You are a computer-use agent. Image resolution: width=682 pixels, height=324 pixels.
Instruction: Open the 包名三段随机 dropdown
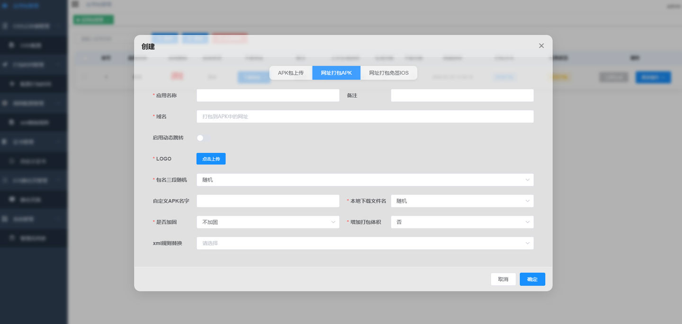point(365,180)
